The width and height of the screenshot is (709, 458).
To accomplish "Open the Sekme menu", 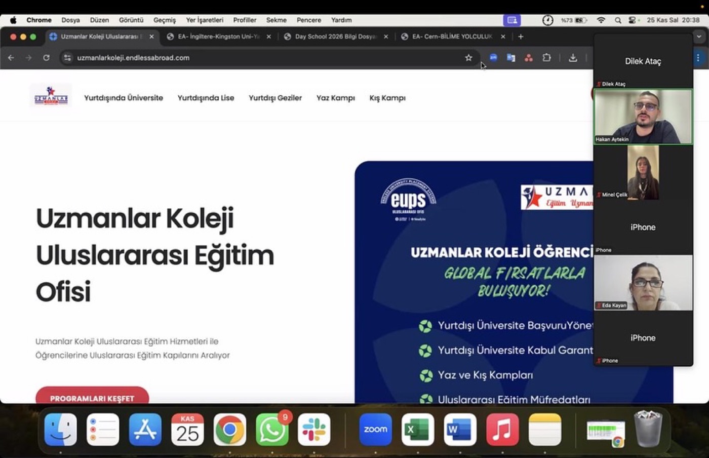I will [277, 20].
